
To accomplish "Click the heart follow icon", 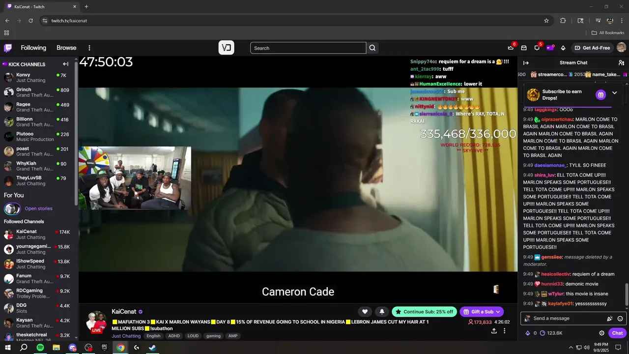I will (x=365, y=312).
